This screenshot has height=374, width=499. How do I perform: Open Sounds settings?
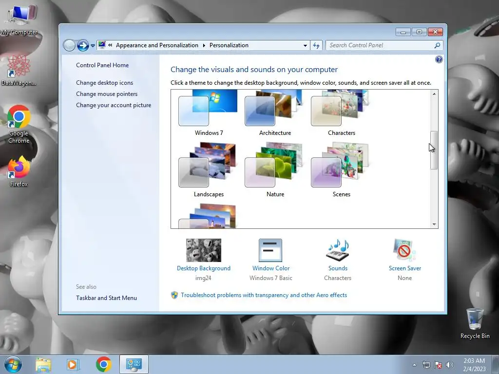point(338,260)
